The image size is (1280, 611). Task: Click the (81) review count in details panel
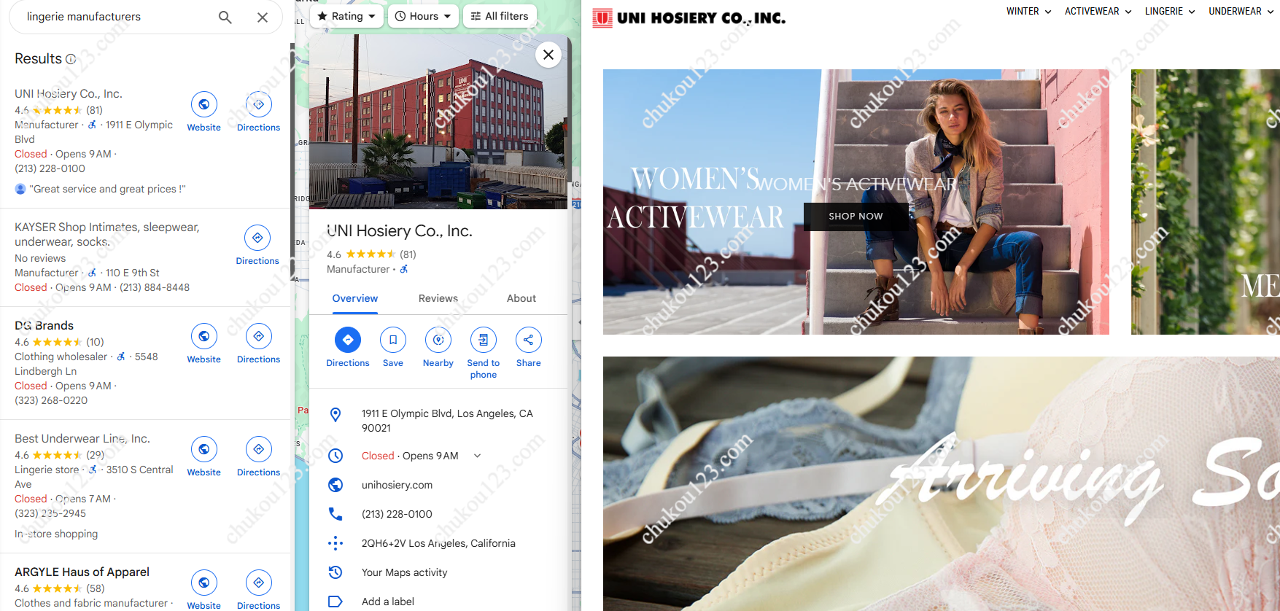(408, 254)
